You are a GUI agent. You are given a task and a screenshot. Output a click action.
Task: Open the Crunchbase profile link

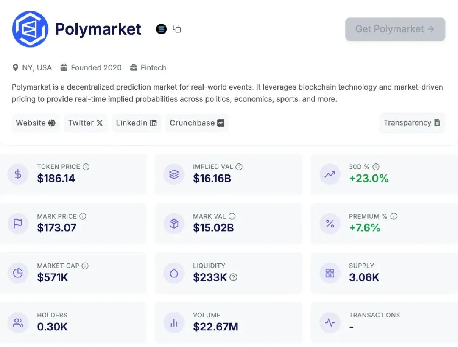[197, 123]
